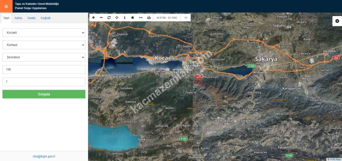
Task: Open the info tool in map toolbar
Action: tap(124, 18)
